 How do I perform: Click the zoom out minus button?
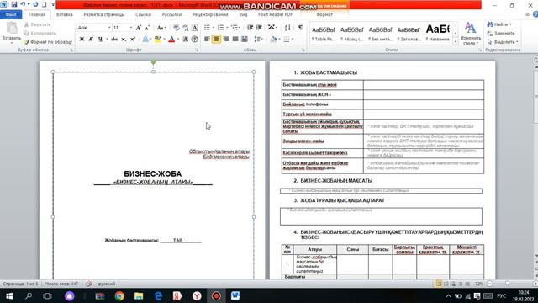(489, 284)
